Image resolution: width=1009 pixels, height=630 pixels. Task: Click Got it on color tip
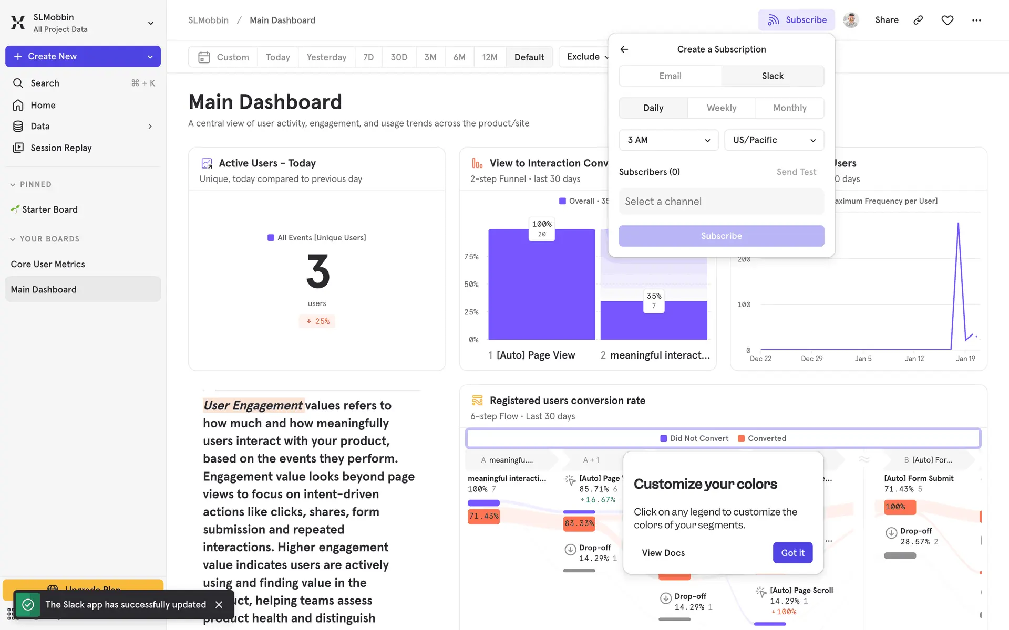click(792, 553)
